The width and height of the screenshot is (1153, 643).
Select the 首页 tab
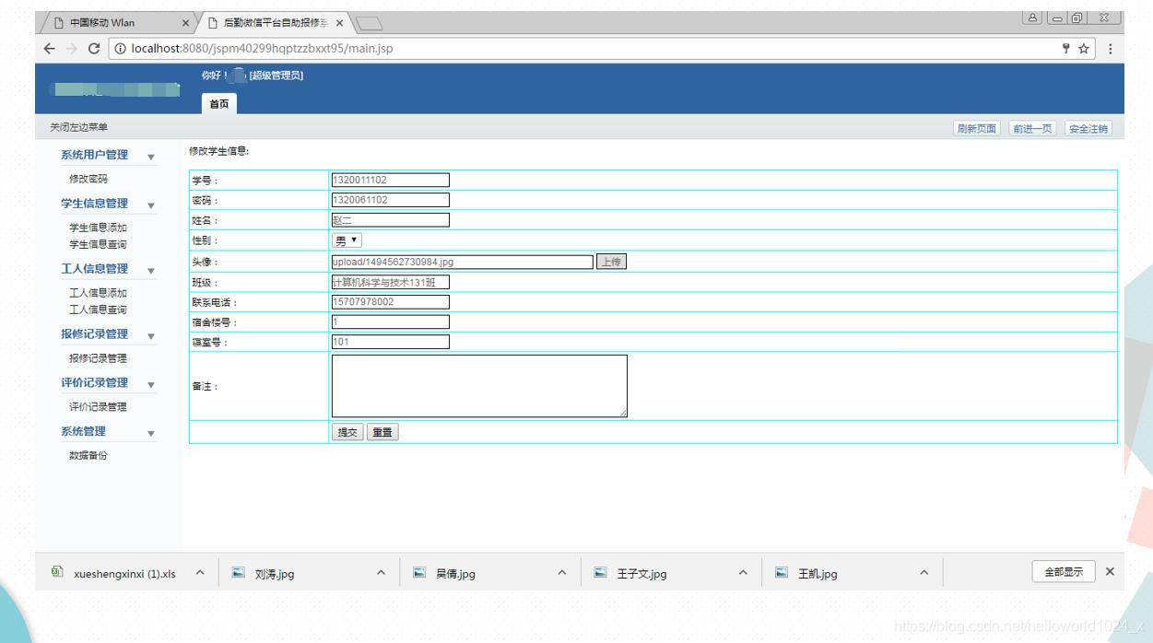point(219,104)
